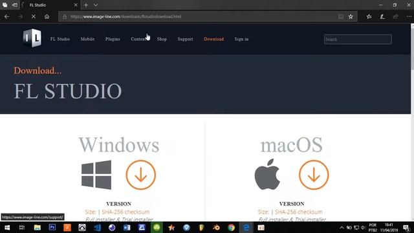The height and width of the screenshot is (233, 414).
Task: Click the volume tray icon
Action: click(x=364, y=227)
